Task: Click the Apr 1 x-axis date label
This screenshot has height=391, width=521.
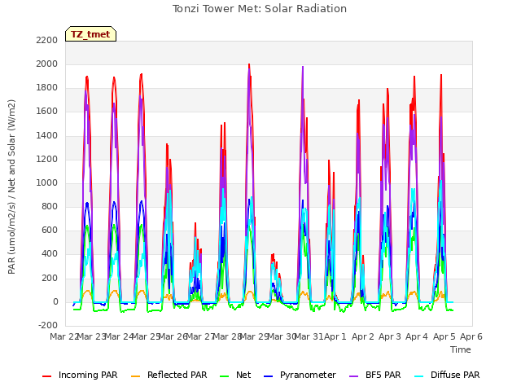Action: pyautogui.click(x=335, y=336)
